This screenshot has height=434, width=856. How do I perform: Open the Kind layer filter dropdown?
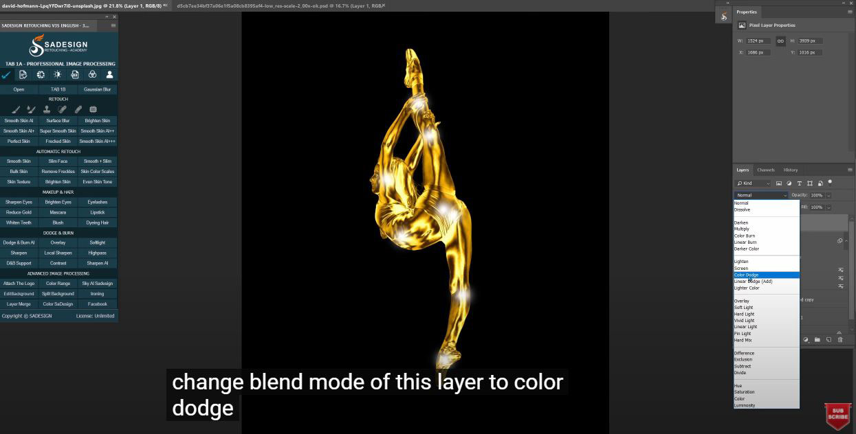[x=752, y=183]
